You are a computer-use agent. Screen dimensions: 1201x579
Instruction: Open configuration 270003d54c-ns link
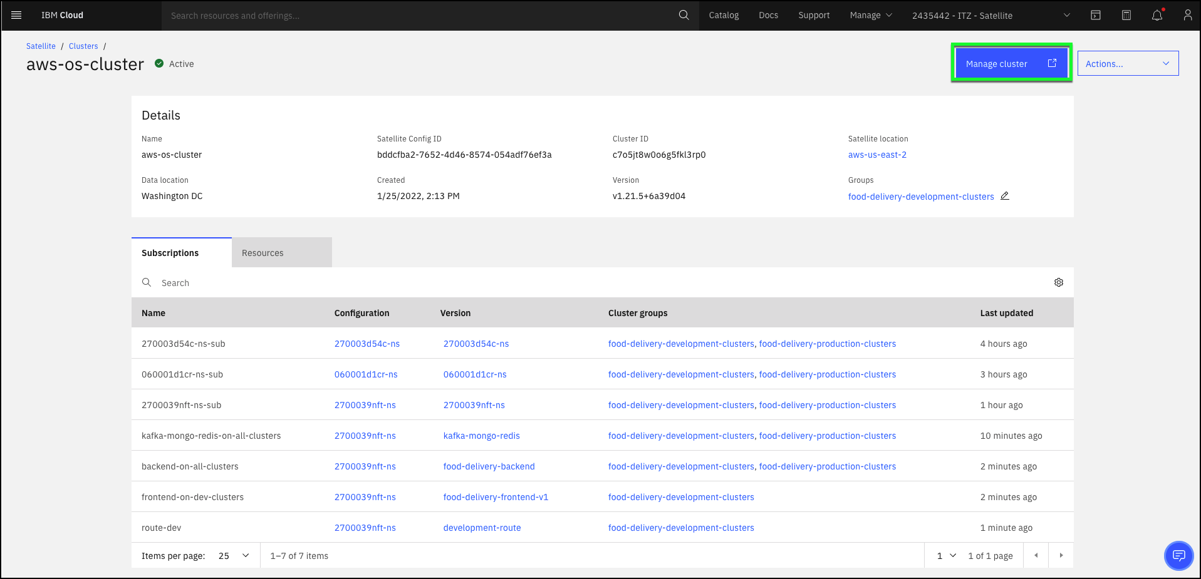367,344
